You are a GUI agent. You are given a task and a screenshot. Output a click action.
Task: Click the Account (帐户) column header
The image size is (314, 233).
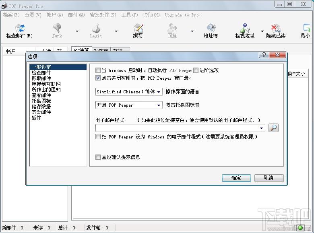point(19,51)
